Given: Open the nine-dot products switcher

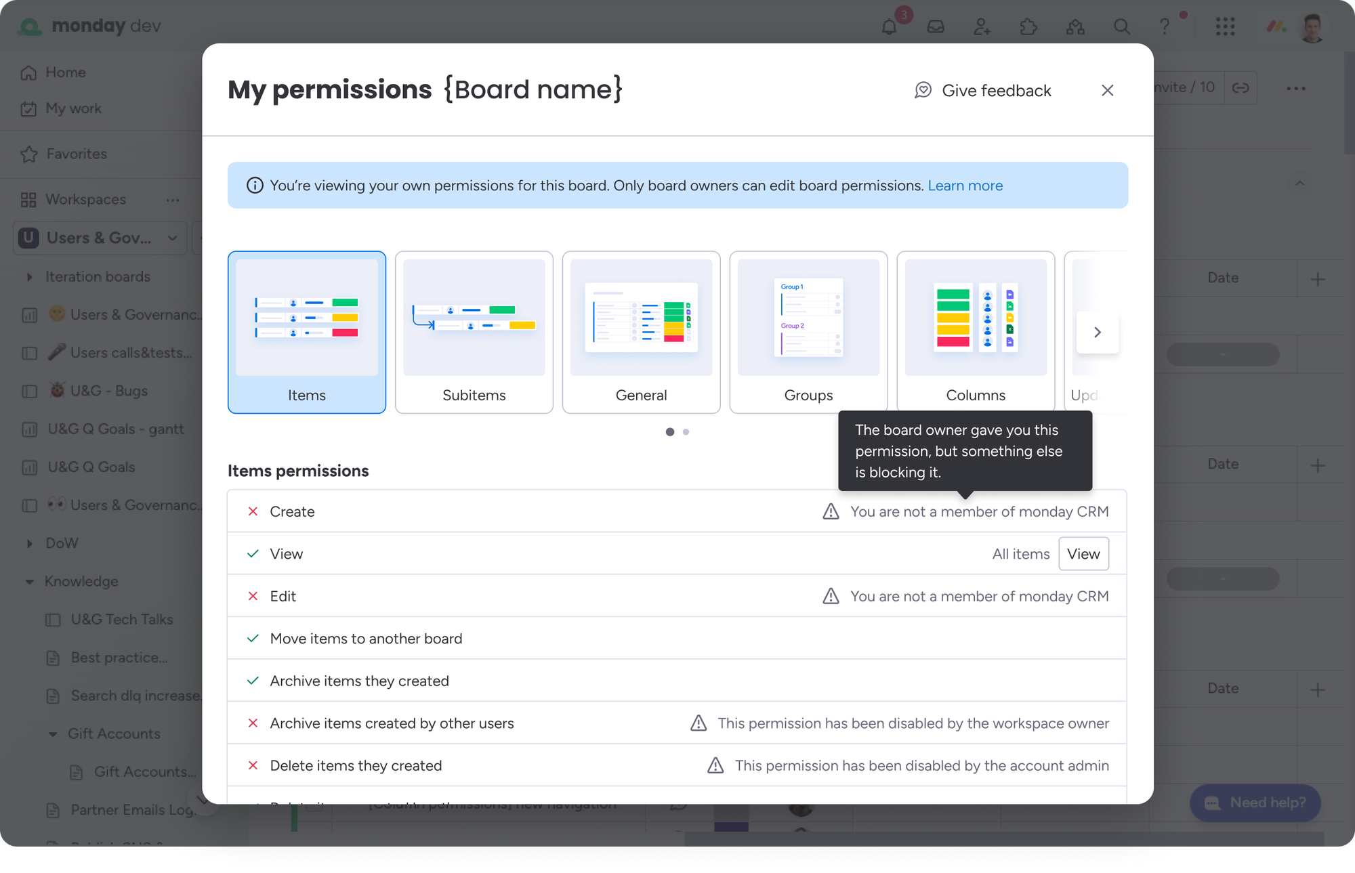Looking at the screenshot, I should point(1225,27).
